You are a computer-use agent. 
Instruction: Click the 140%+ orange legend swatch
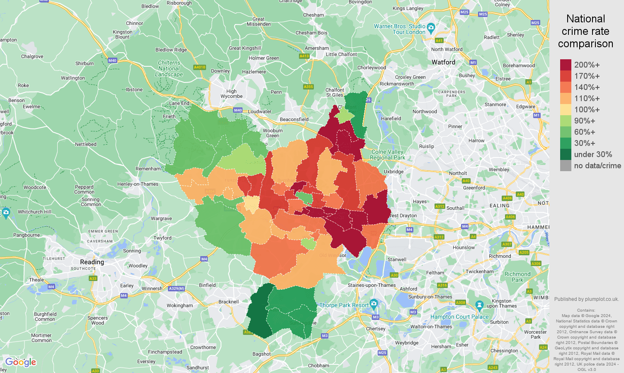(x=566, y=87)
